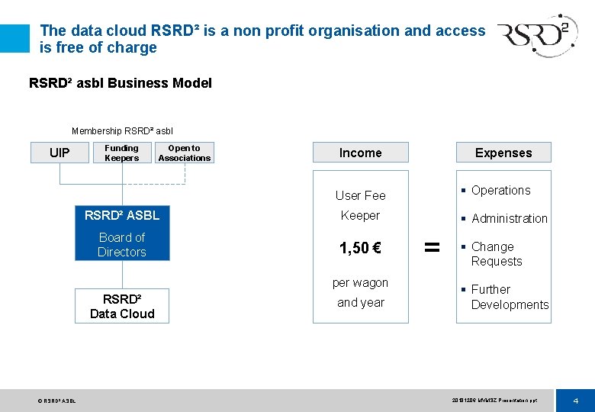Click the 'User Fee' text
Viewport: 595px width, 412px height.
pos(361,195)
